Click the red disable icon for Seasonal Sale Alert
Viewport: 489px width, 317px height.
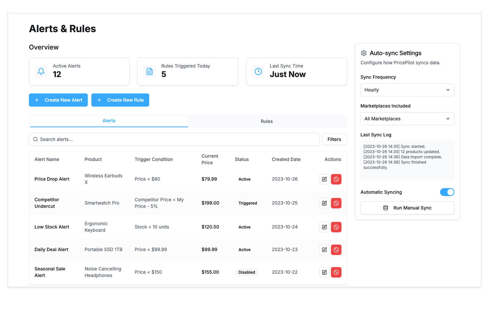click(x=336, y=272)
